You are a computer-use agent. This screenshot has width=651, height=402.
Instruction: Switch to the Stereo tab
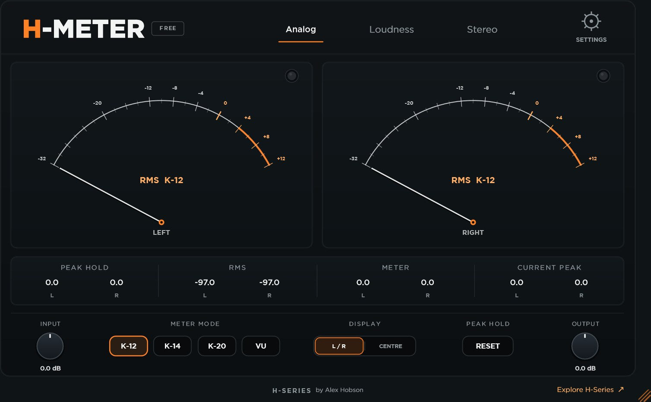pos(482,29)
